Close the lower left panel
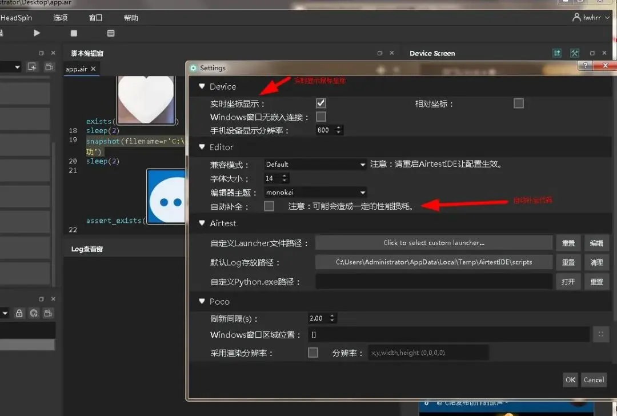 coord(53,299)
